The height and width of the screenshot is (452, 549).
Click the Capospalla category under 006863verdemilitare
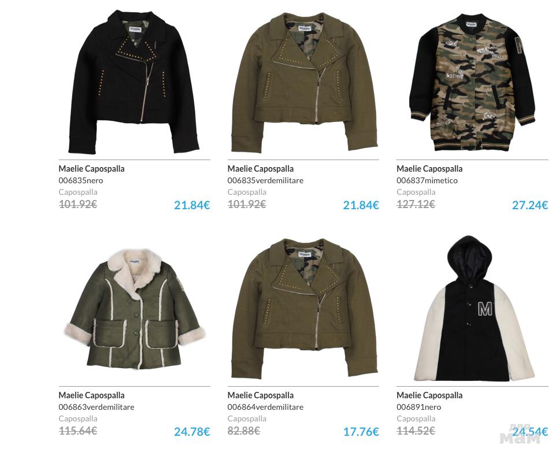coord(78,418)
